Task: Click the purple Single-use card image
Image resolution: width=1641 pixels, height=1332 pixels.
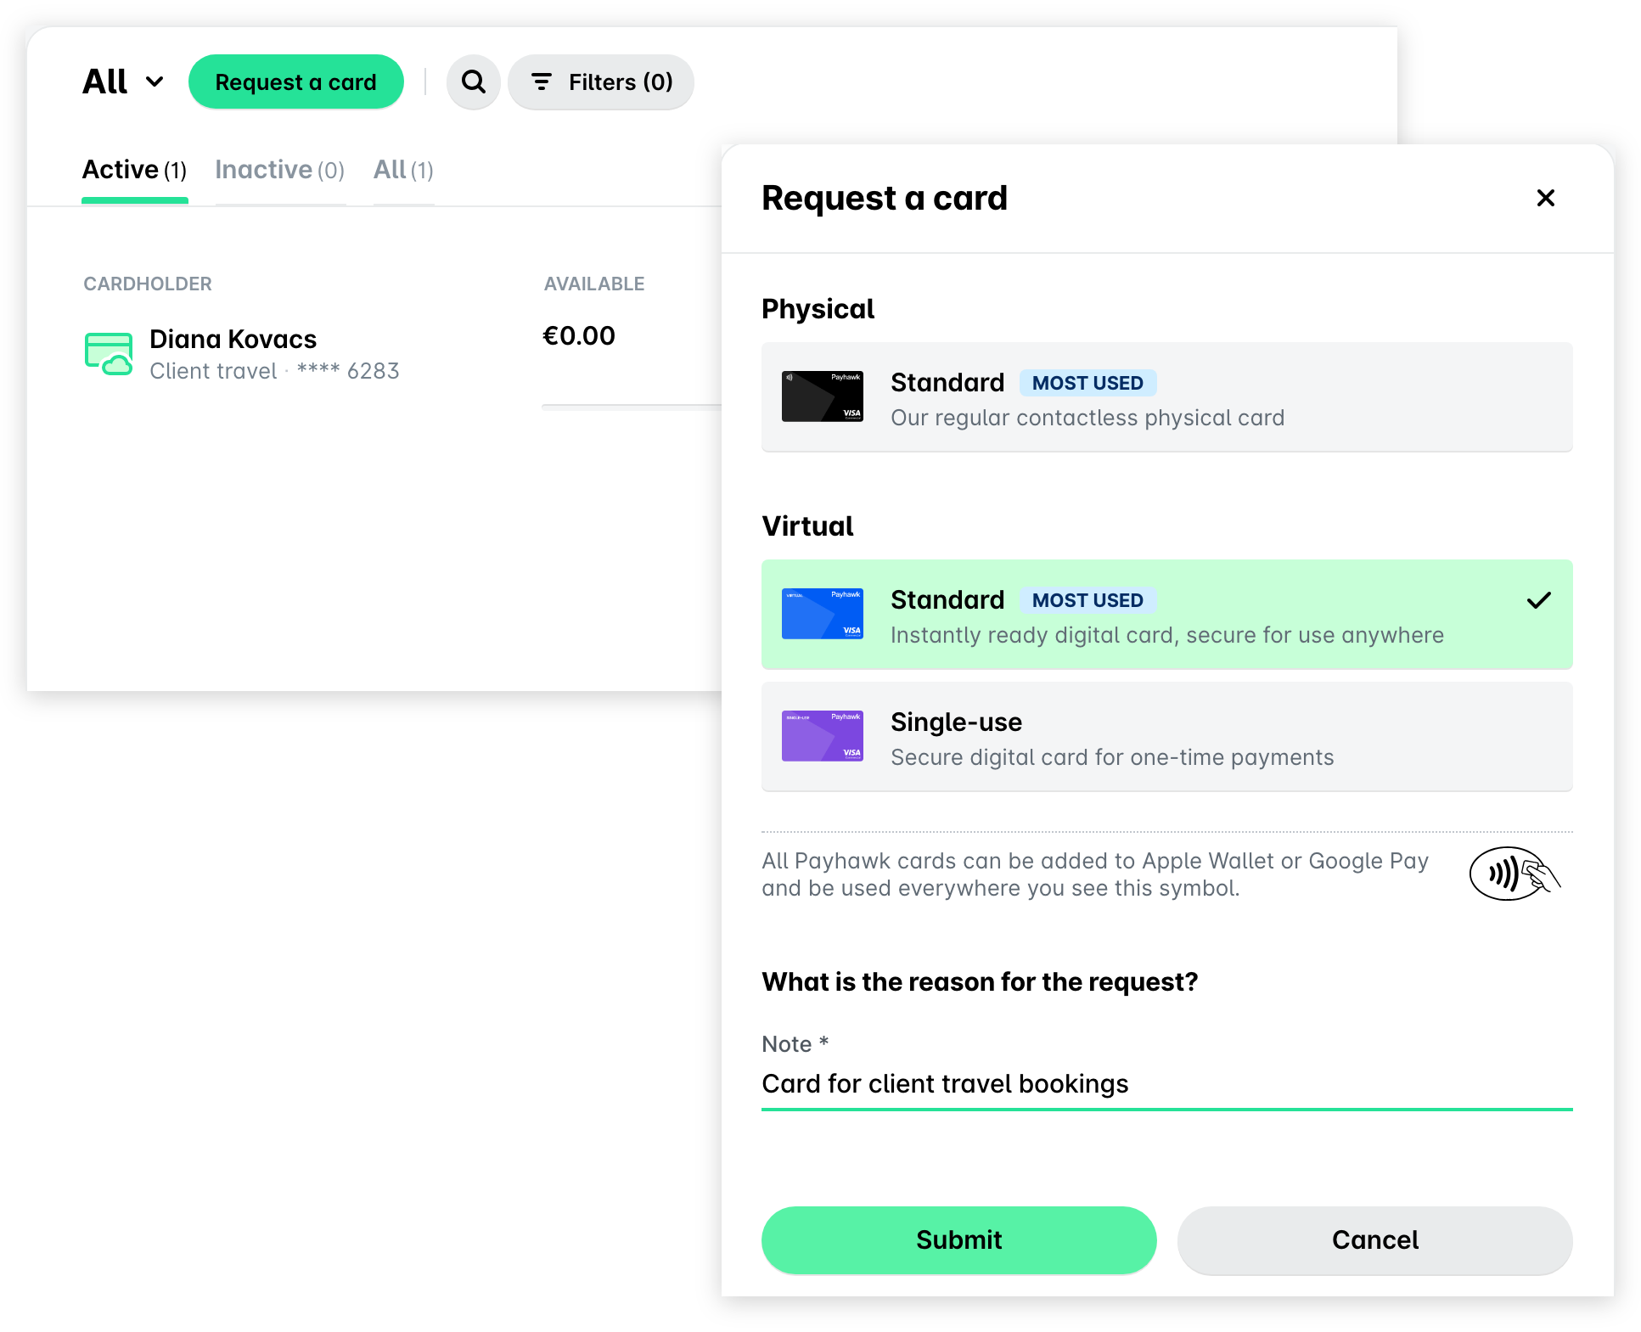Action: pos(822,736)
